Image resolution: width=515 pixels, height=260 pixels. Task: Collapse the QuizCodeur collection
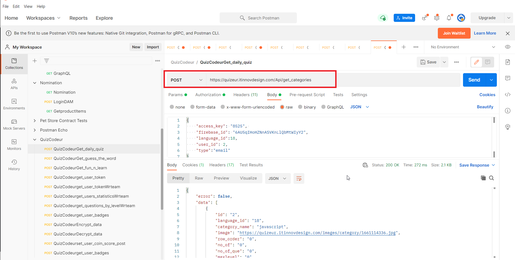coord(35,140)
